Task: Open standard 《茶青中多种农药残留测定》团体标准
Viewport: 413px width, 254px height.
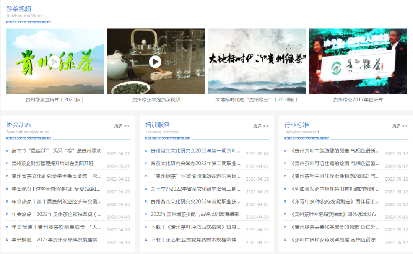Action: pyautogui.click(x=335, y=201)
